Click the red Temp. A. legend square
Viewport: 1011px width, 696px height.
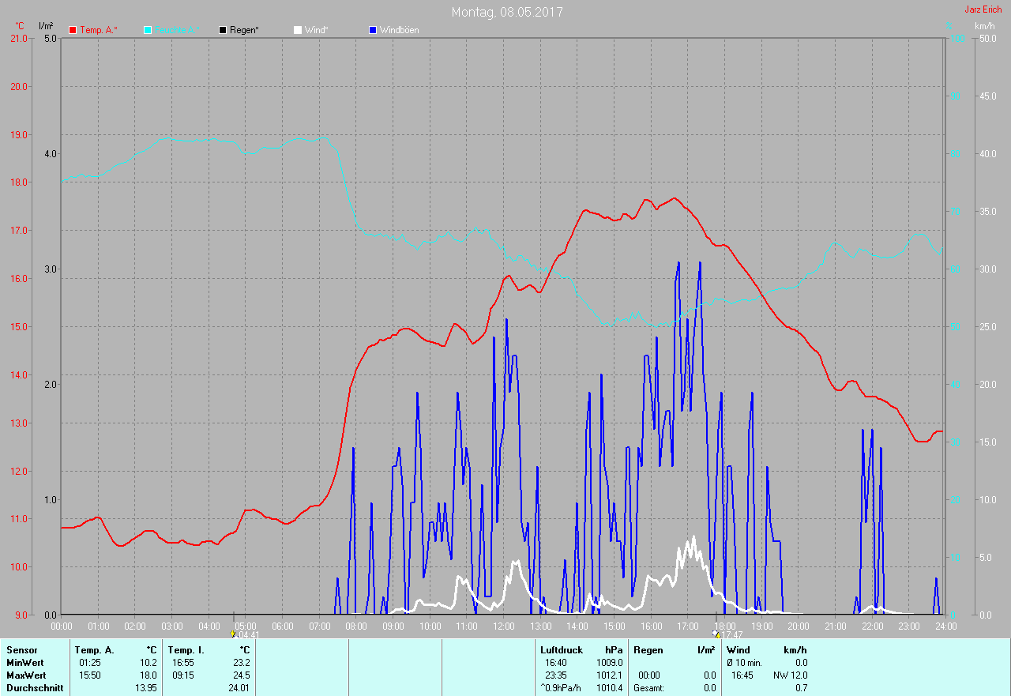73,30
